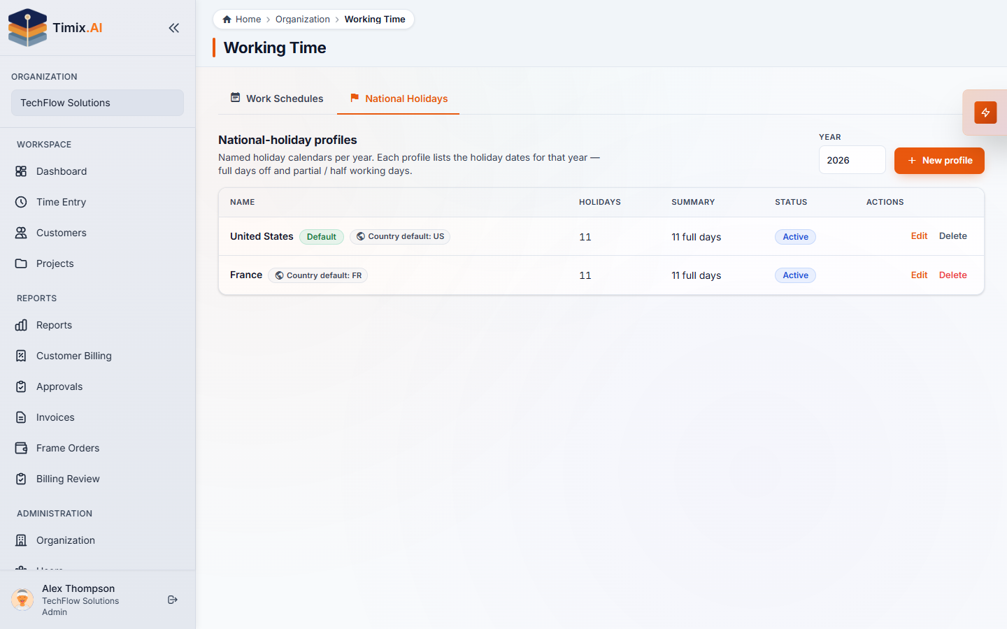
Task: Click the New profile button
Action: [x=939, y=161]
